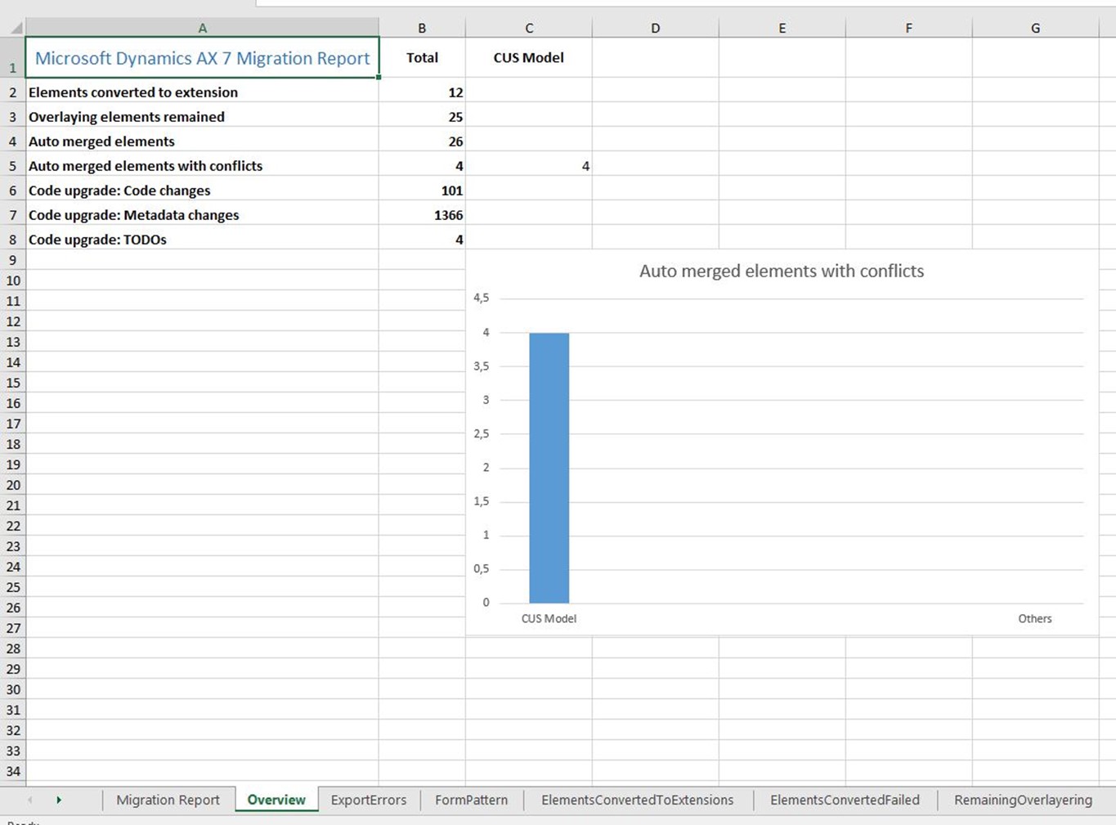
Task: Select row 20 header
Action: tap(12, 485)
